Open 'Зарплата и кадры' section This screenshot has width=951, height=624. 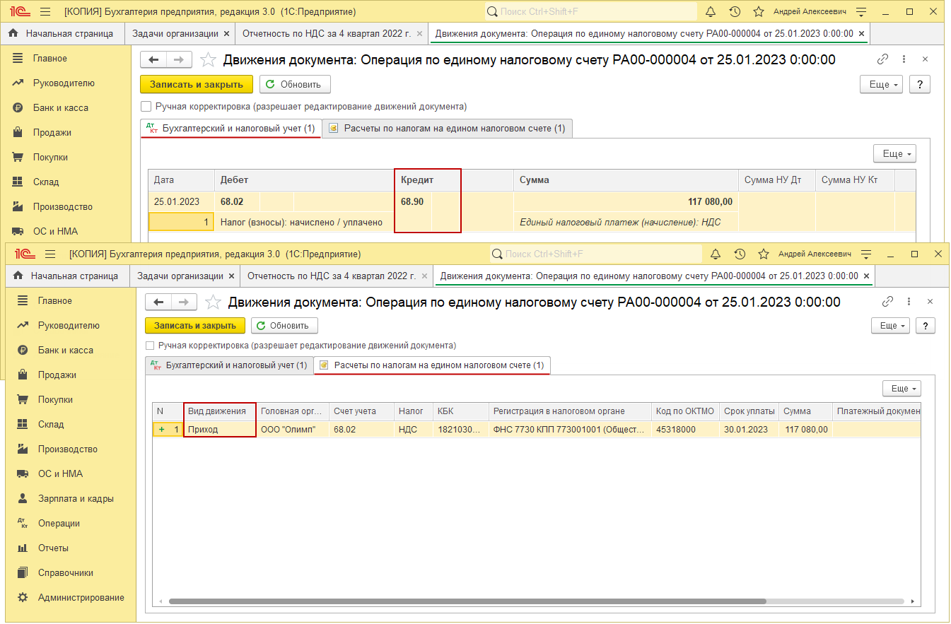pyautogui.click(x=76, y=498)
